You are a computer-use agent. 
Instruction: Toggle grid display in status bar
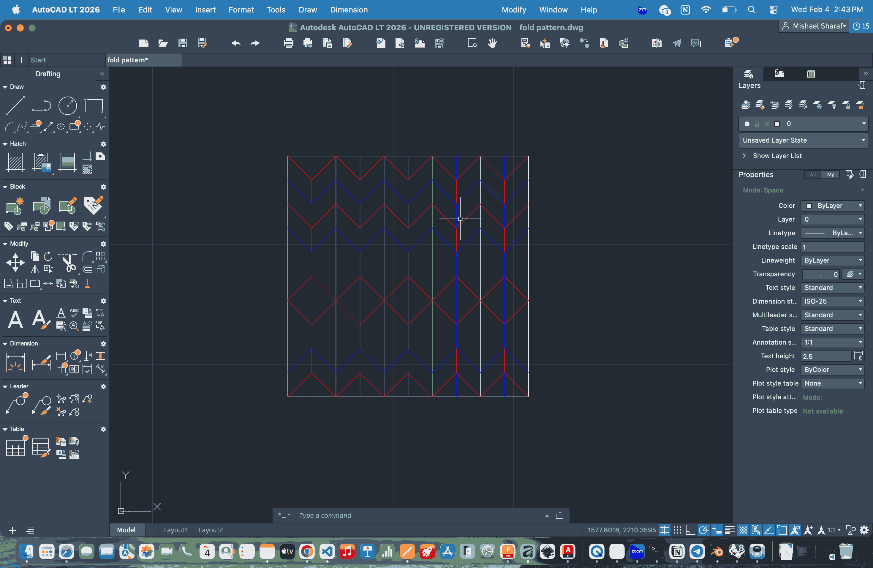pos(664,530)
